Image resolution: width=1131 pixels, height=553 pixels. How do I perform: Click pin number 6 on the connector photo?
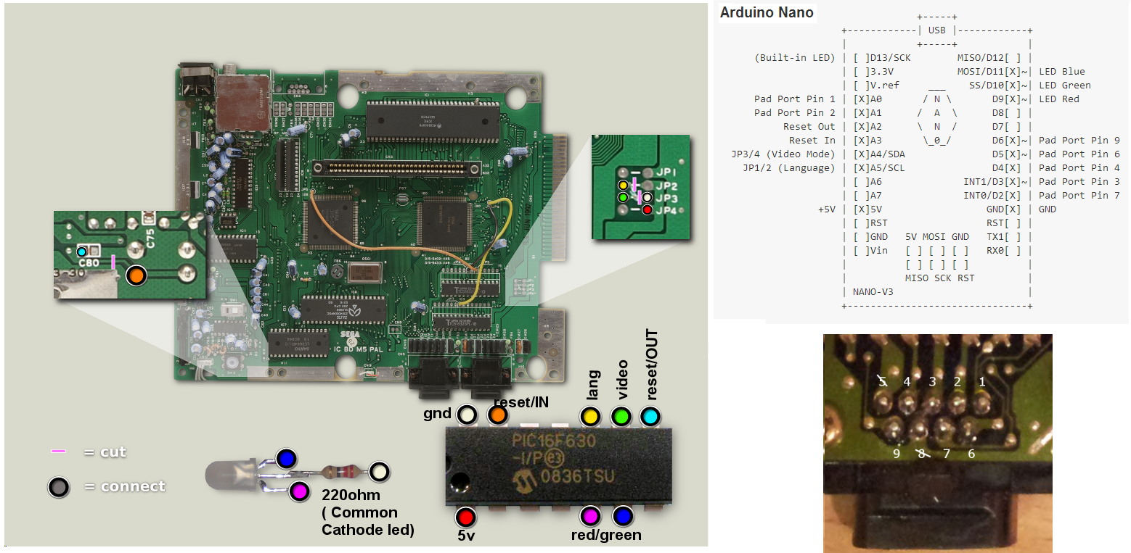pos(971,454)
